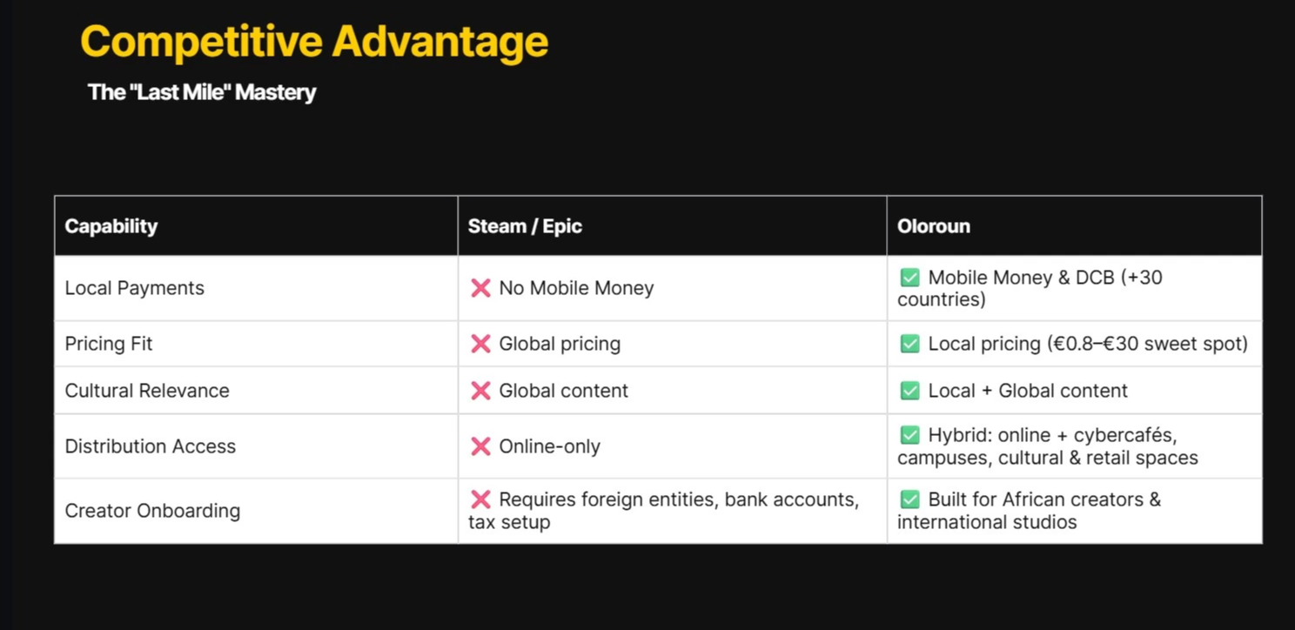Click the green checkmark before Hybrid: online
1295x630 pixels.
pos(909,435)
